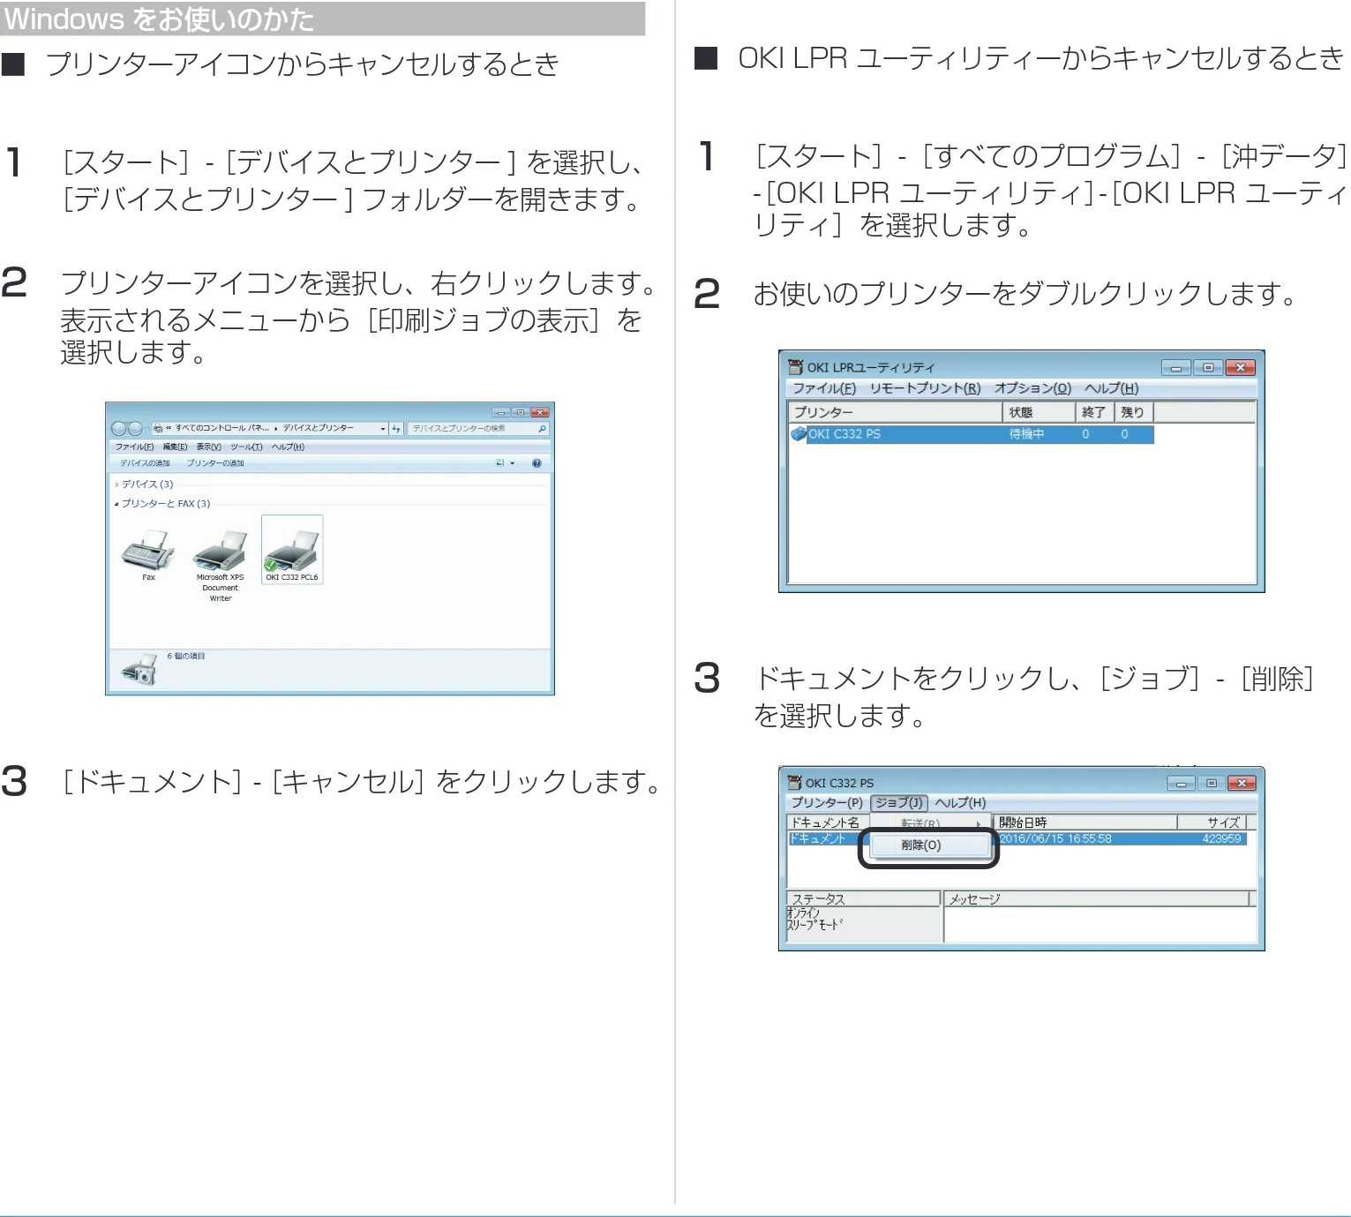1351x1217 pixels.
Task: Click the サイズ column header
Action: pos(1212,822)
